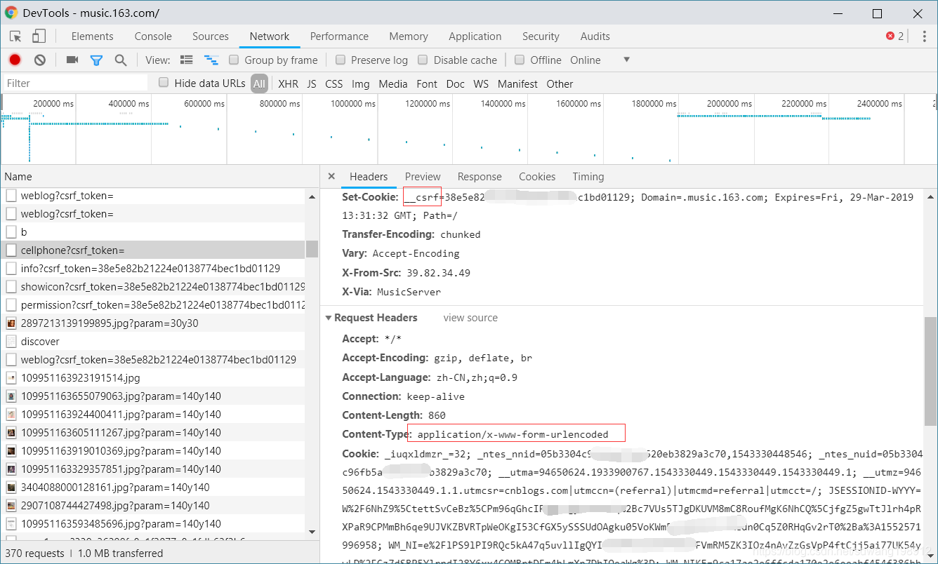Open the Security tab
This screenshot has height=564, width=938.
(x=541, y=36)
